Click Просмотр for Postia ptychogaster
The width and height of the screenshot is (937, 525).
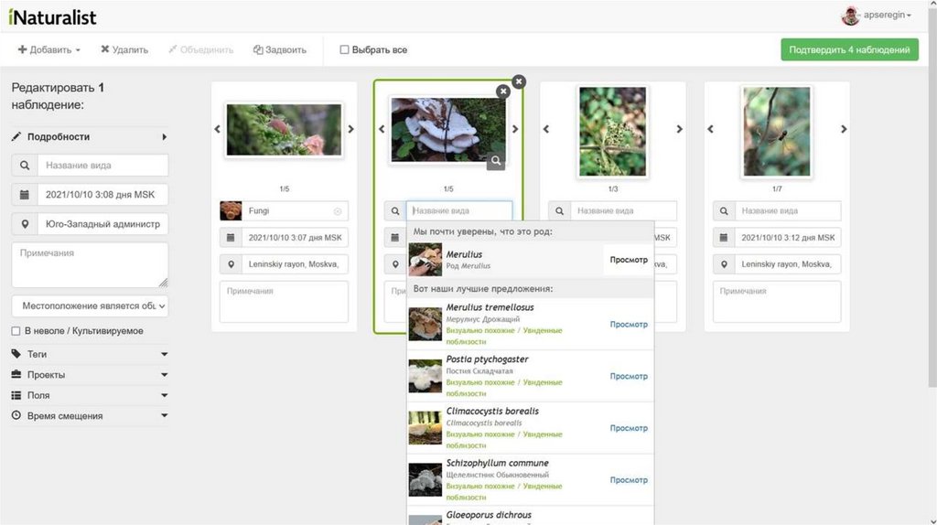pyautogui.click(x=629, y=376)
